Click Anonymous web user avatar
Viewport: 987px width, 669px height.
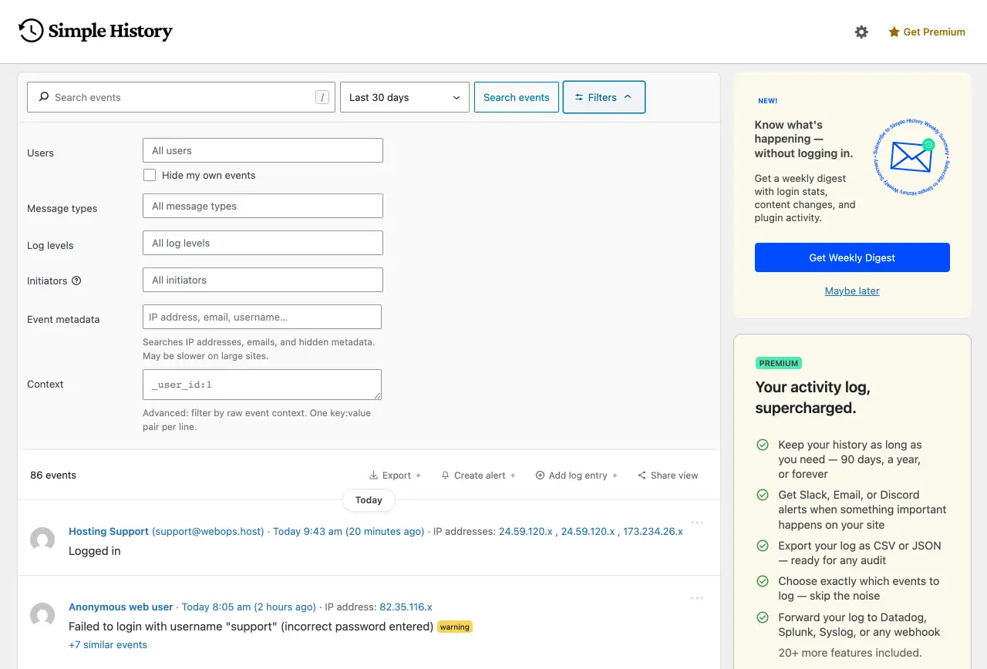click(x=42, y=615)
